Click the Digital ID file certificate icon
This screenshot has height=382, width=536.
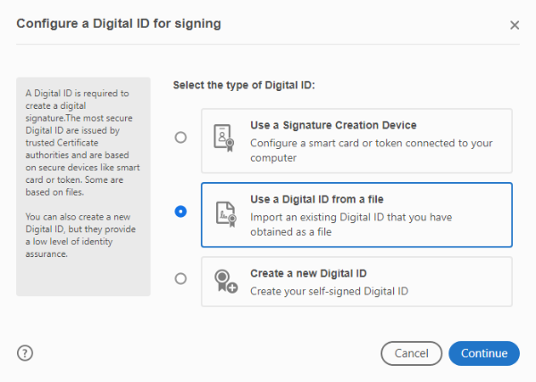226,214
